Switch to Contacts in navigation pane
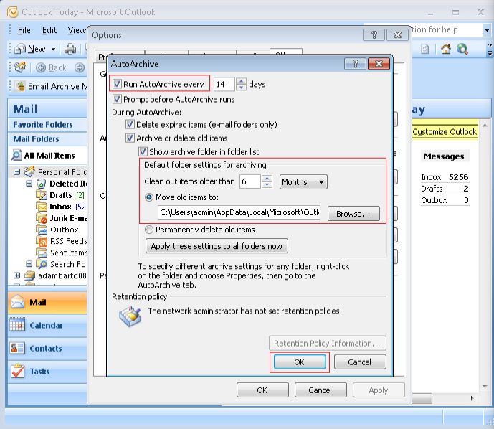 tap(47, 349)
